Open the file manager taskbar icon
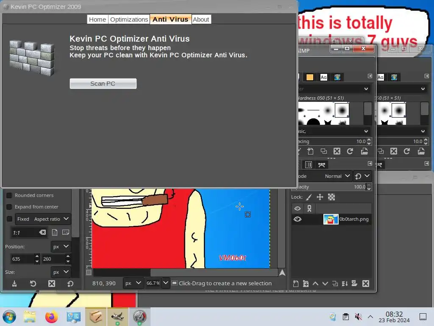This screenshot has width=434, height=326. [30, 317]
